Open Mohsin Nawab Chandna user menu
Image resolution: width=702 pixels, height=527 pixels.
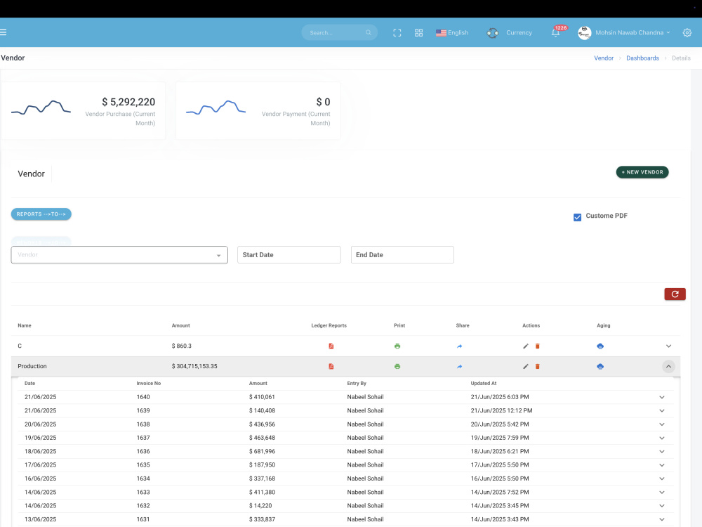[633, 33]
